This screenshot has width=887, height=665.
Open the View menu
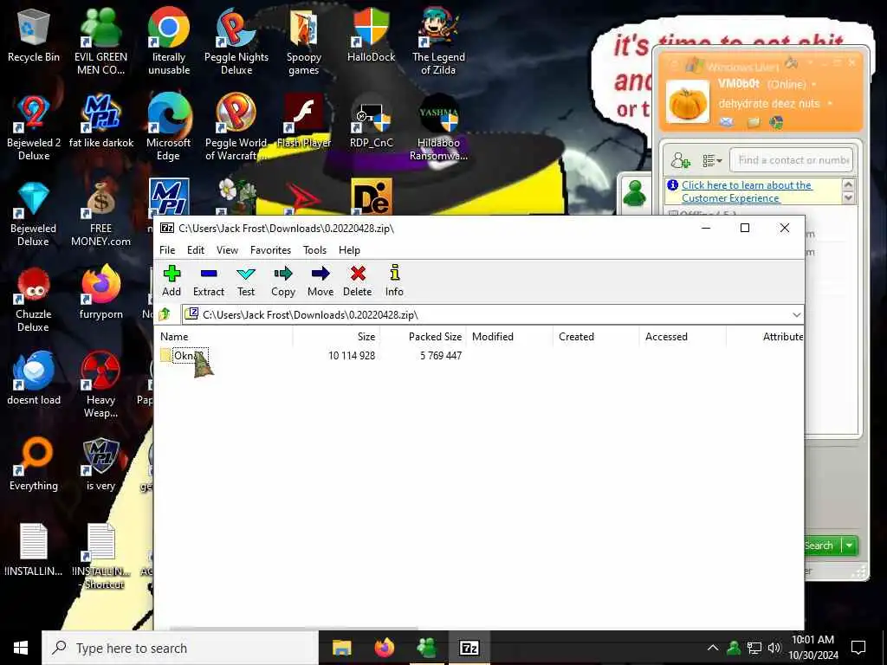pos(228,250)
